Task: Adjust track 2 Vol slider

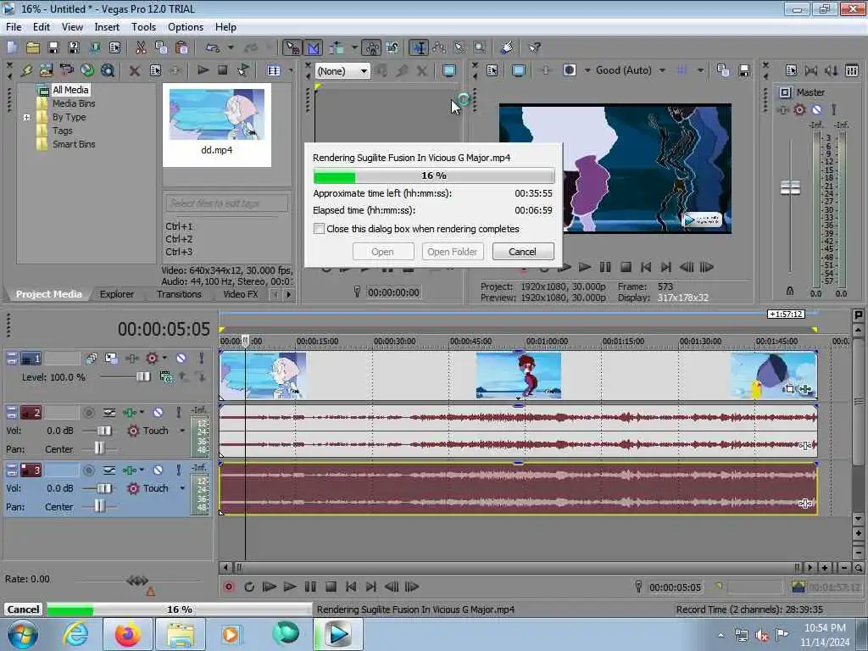Action: 104,431
